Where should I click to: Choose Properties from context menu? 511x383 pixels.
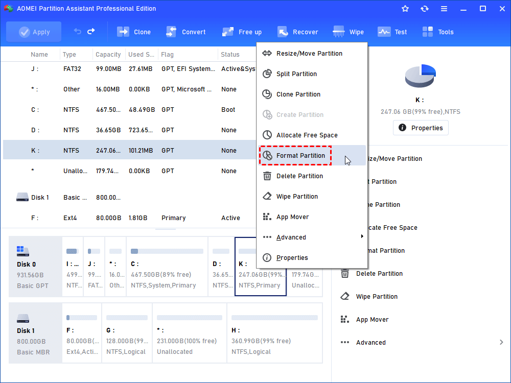tap(312, 258)
